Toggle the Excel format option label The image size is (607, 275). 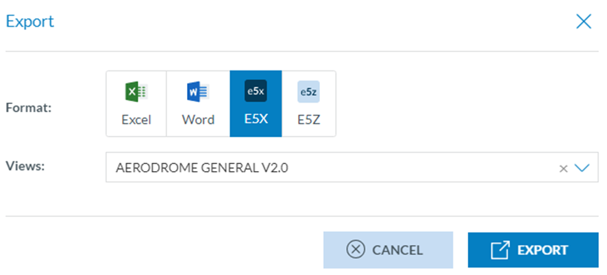coord(136,119)
